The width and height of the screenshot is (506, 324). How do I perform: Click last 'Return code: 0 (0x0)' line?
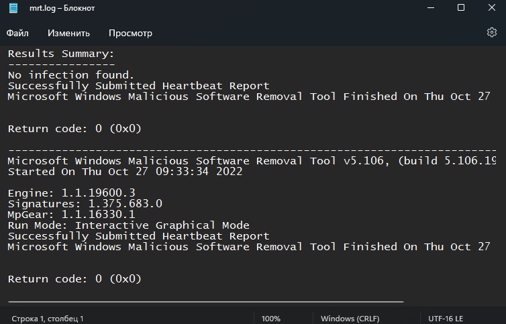pyautogui.click(x=74, y=279)
